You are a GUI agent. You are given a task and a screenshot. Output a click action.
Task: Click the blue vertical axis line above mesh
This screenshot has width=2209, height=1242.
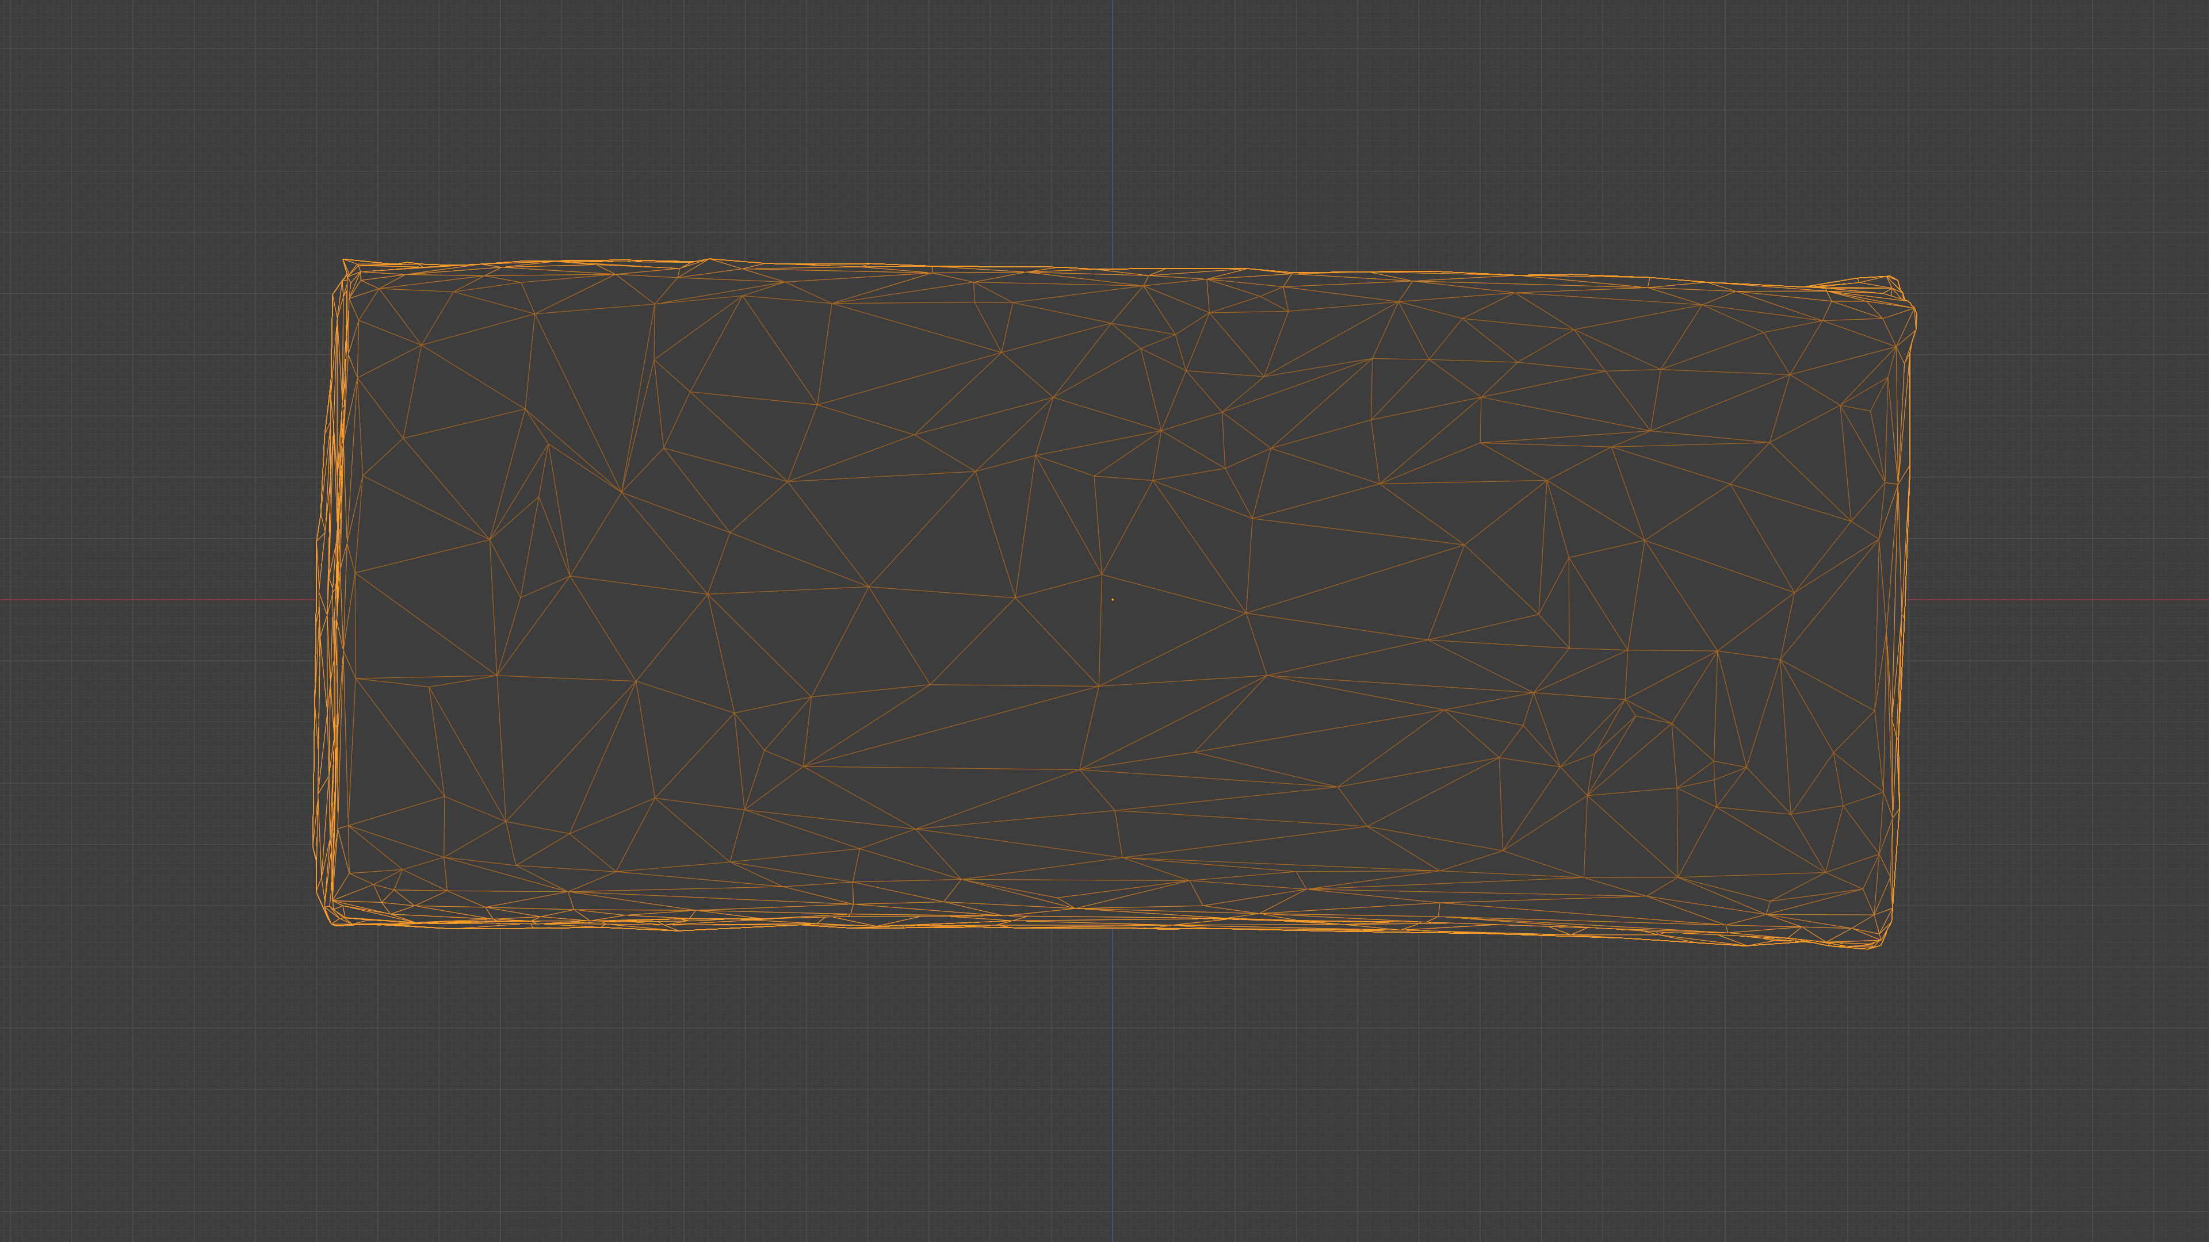1113,129
